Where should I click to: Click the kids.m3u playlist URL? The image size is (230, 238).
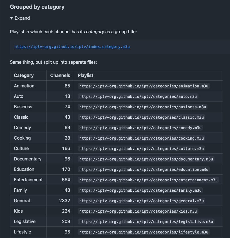138,211
